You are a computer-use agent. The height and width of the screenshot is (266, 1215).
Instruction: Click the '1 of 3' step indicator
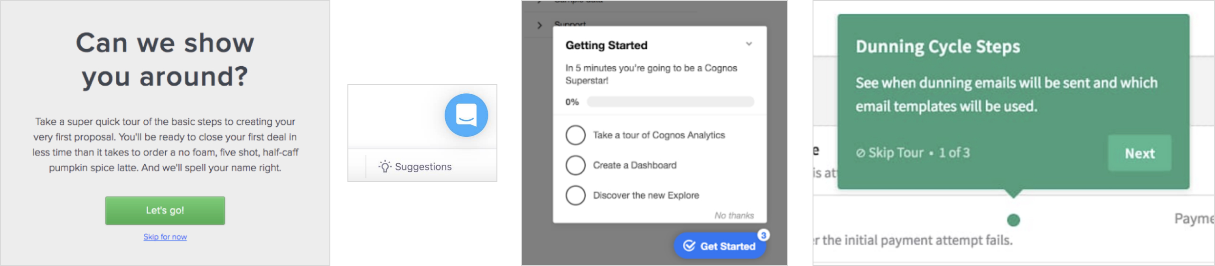954,153
